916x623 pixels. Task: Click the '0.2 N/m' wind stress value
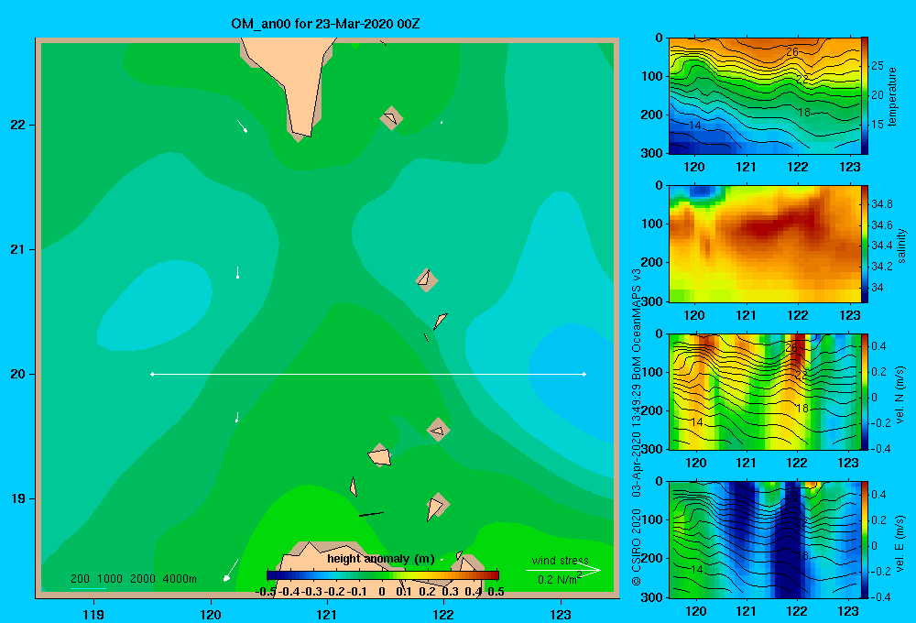[557, 580]
